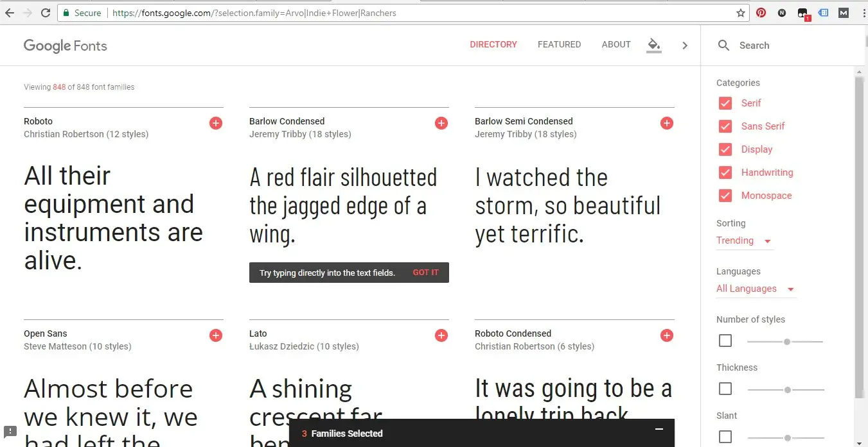The width and height of the screenshot is (868, 447).
Task: Click the Secure site info padlock
Action: pyautogui.click(x=66, y=13)
